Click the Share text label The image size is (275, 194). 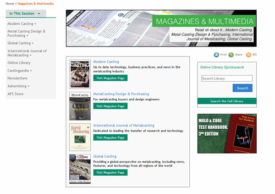238,55
